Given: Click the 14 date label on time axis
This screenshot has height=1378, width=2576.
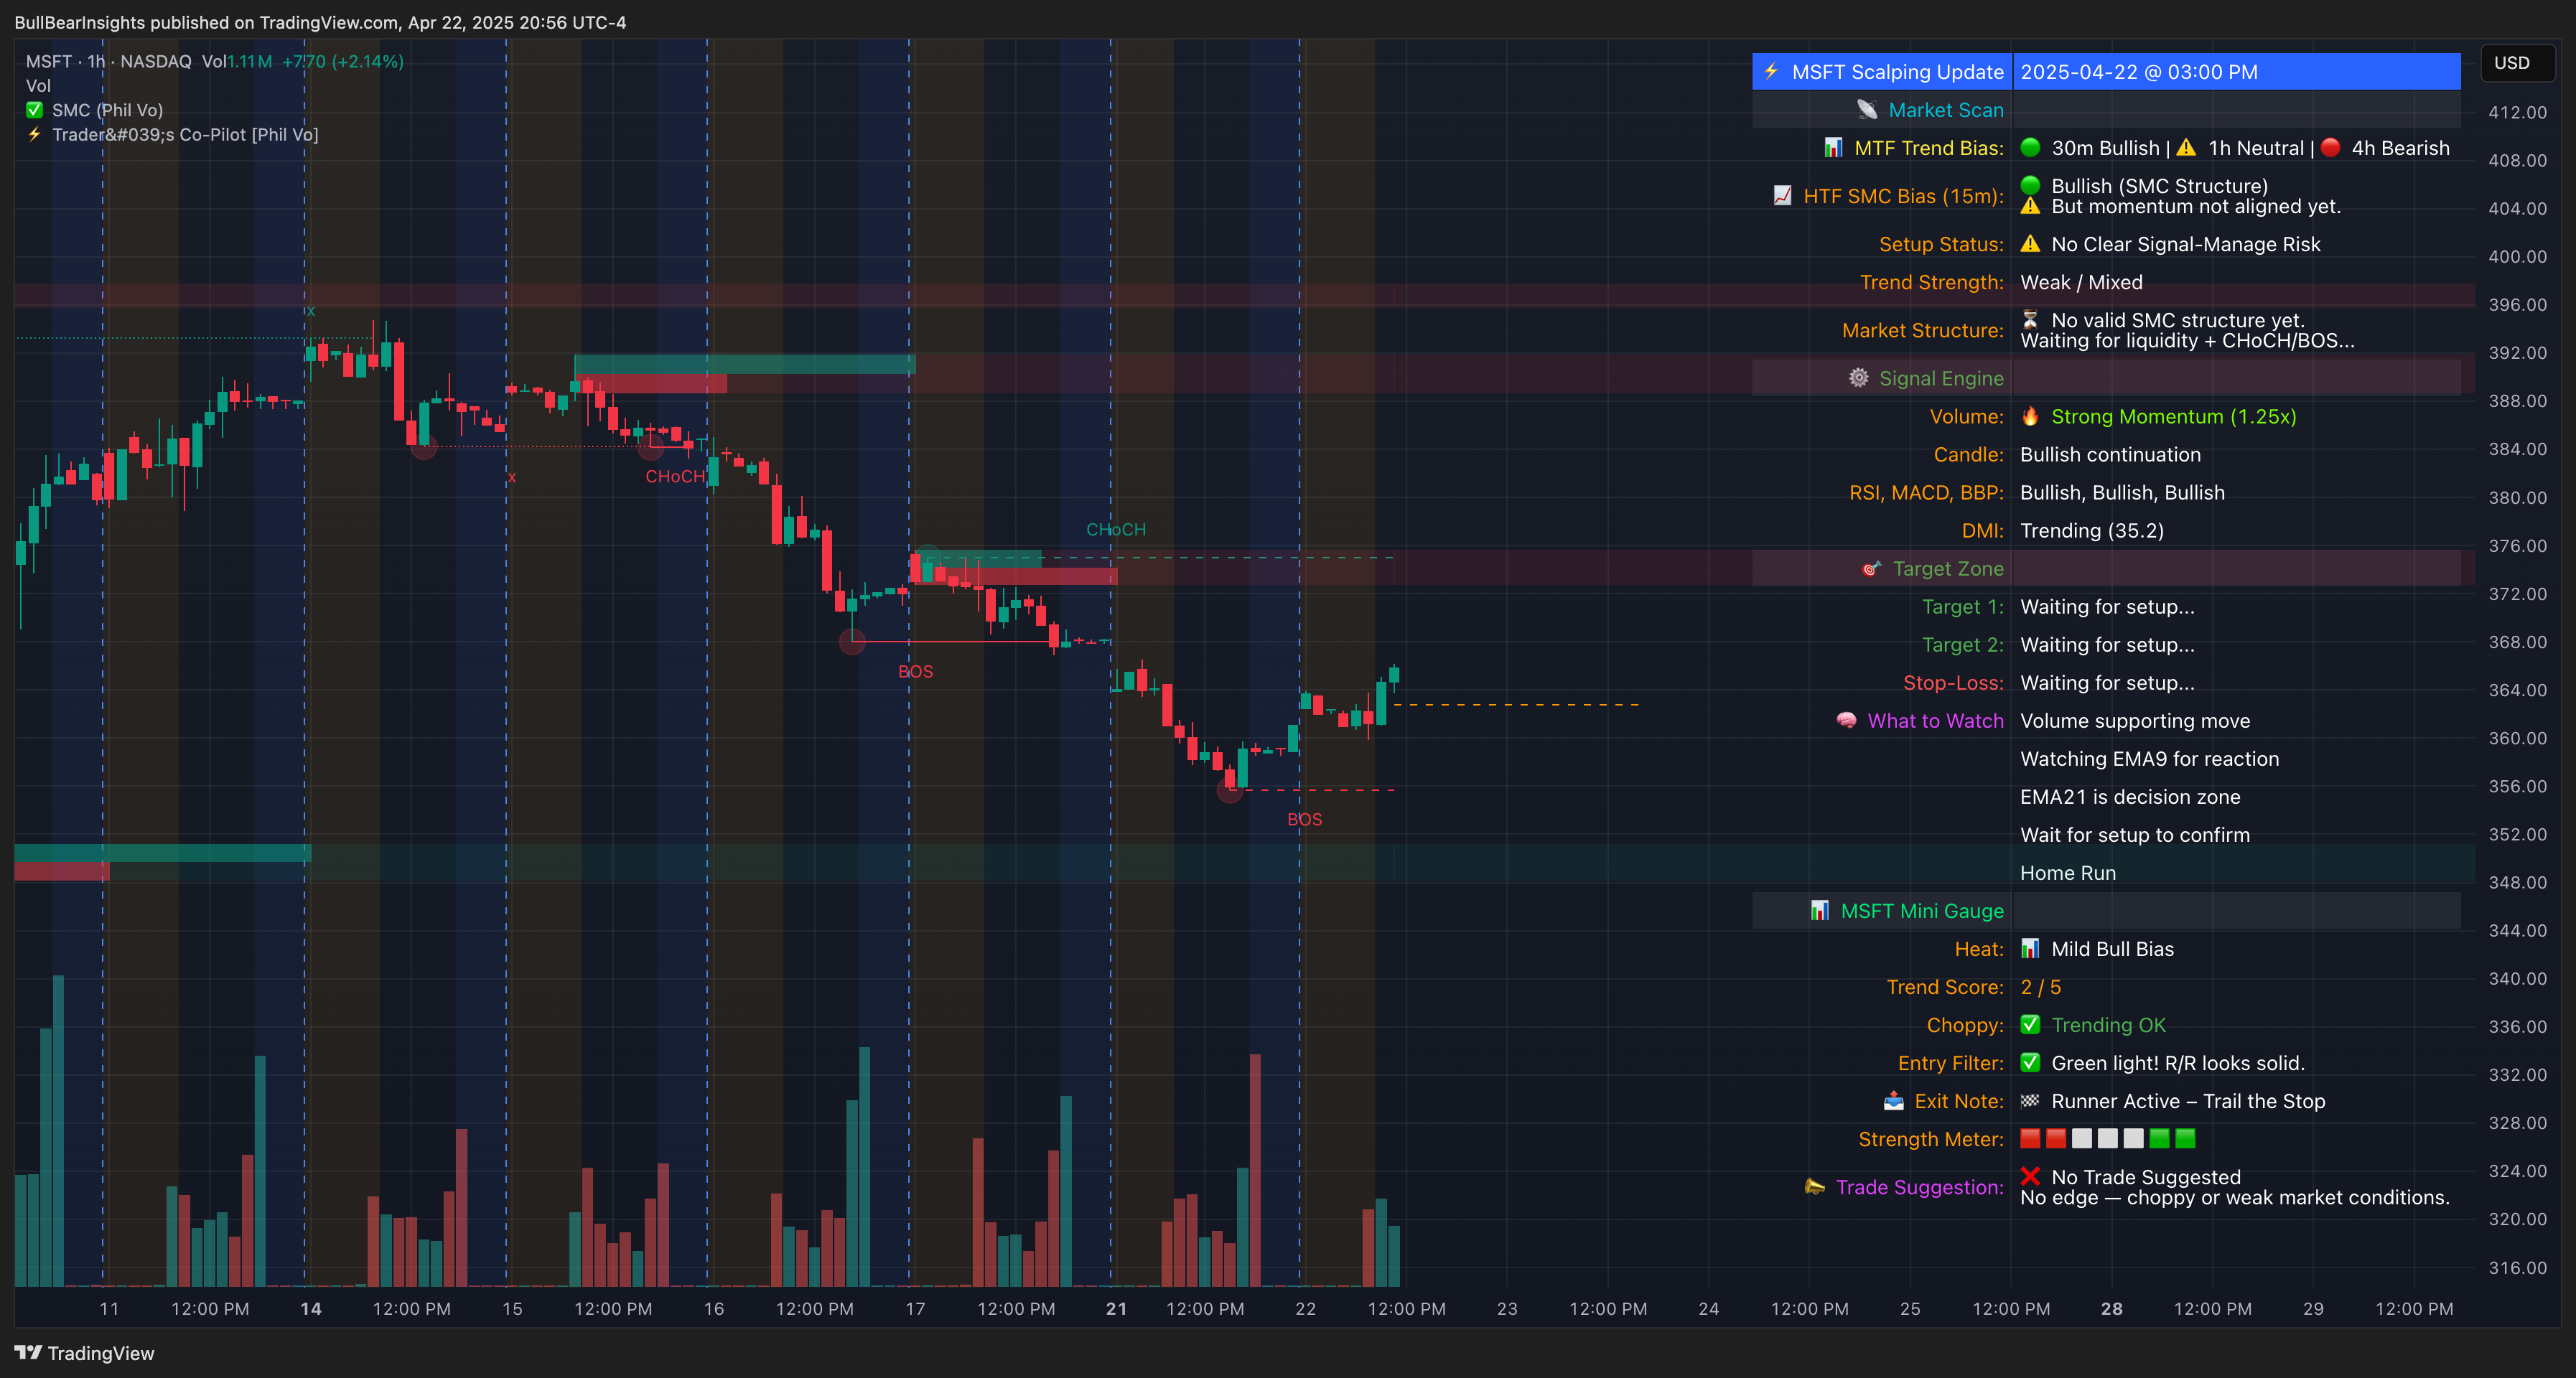Looking at the screenshot, I should click(x=311, y=1308).
